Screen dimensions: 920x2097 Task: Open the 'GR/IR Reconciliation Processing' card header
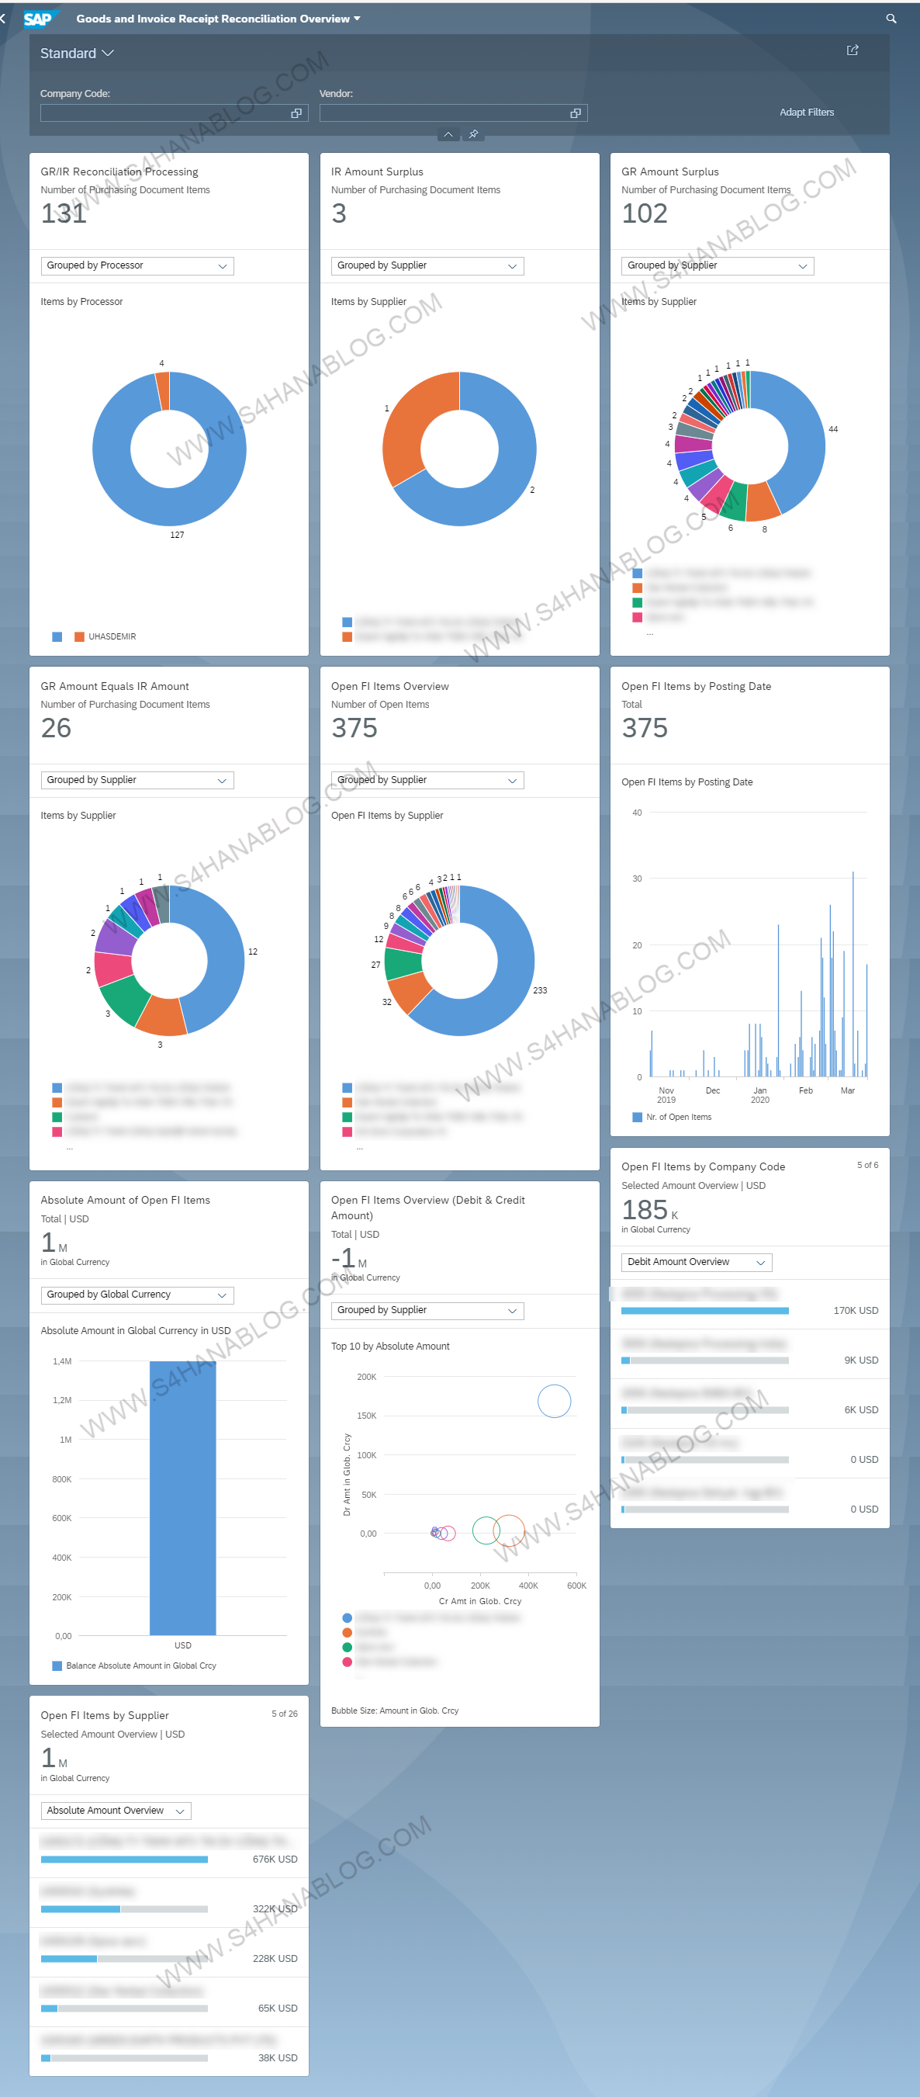click(119, 172)
